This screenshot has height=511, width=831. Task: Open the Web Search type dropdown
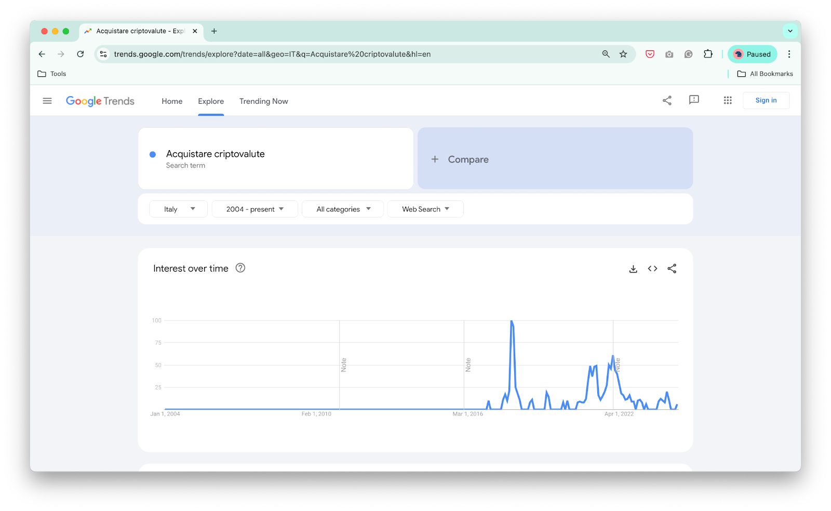[425, 209]
